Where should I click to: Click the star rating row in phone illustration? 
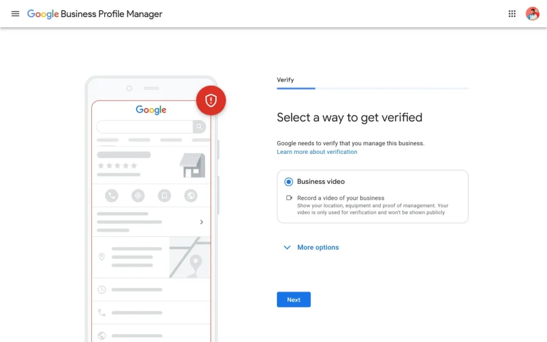point(118,166)
